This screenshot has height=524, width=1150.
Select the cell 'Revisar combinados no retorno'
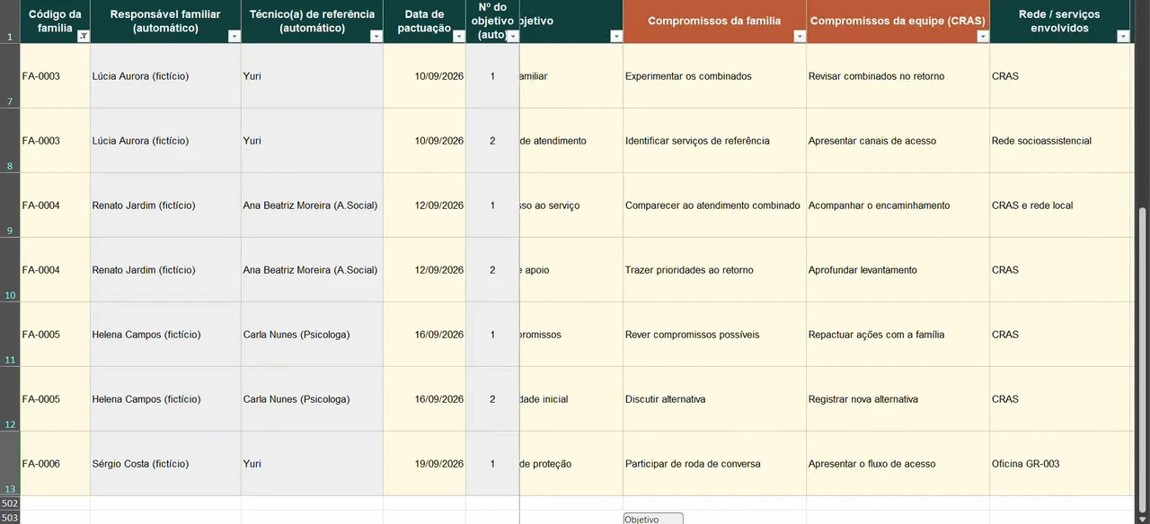[898, 76]
